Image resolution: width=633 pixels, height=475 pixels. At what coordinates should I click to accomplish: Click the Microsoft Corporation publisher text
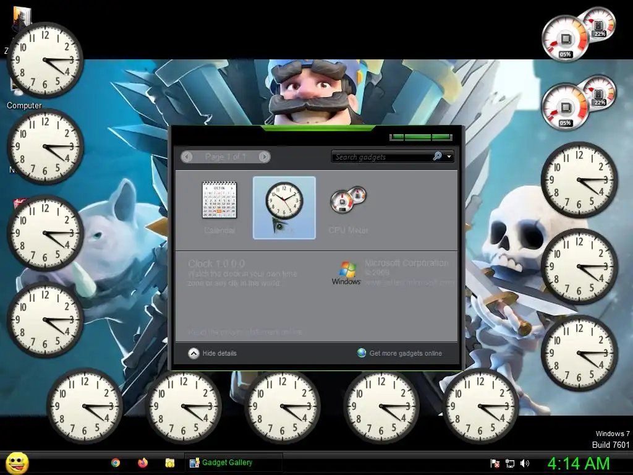pyautogui.click(x=407, y=263)
